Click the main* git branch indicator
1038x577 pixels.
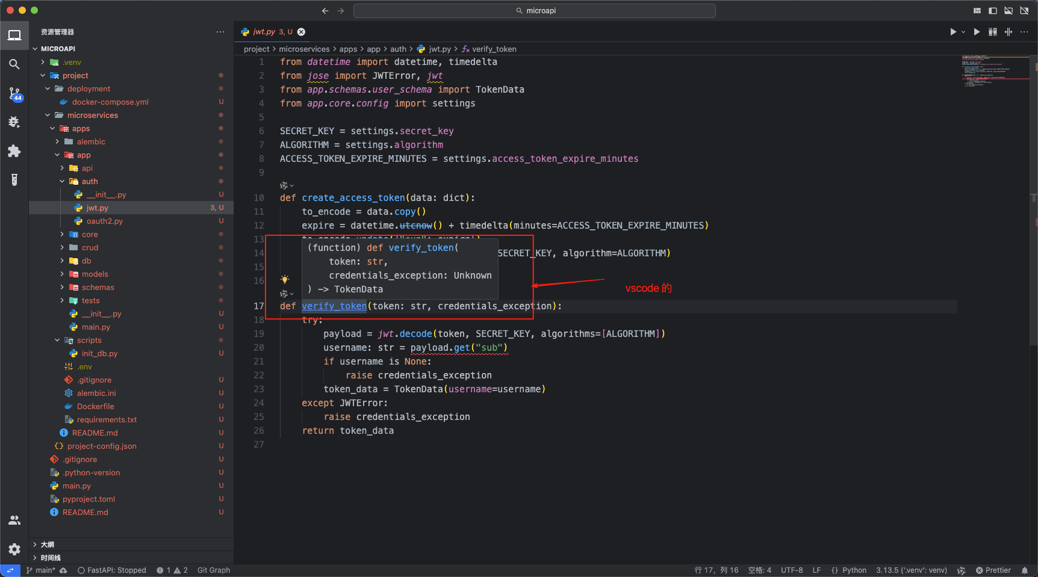pyautogui.click(x=40, y=570)
